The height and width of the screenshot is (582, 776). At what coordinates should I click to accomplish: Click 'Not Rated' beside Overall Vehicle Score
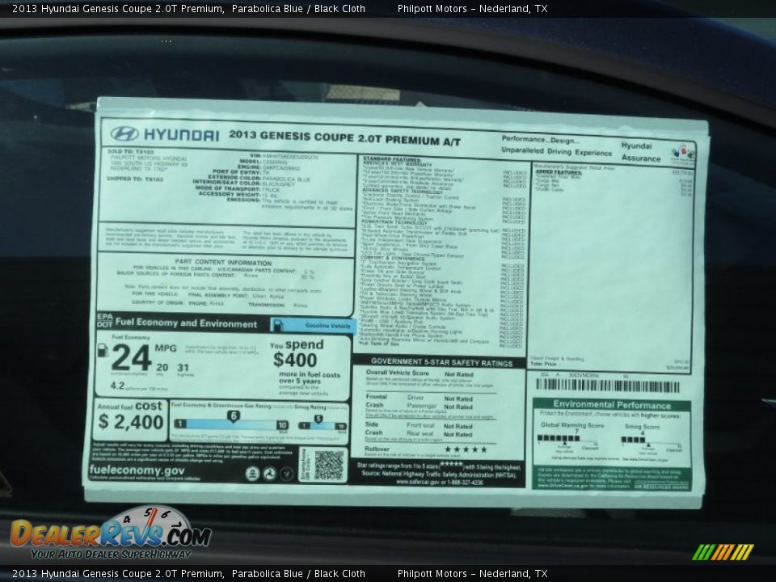(x=459, y=374)
